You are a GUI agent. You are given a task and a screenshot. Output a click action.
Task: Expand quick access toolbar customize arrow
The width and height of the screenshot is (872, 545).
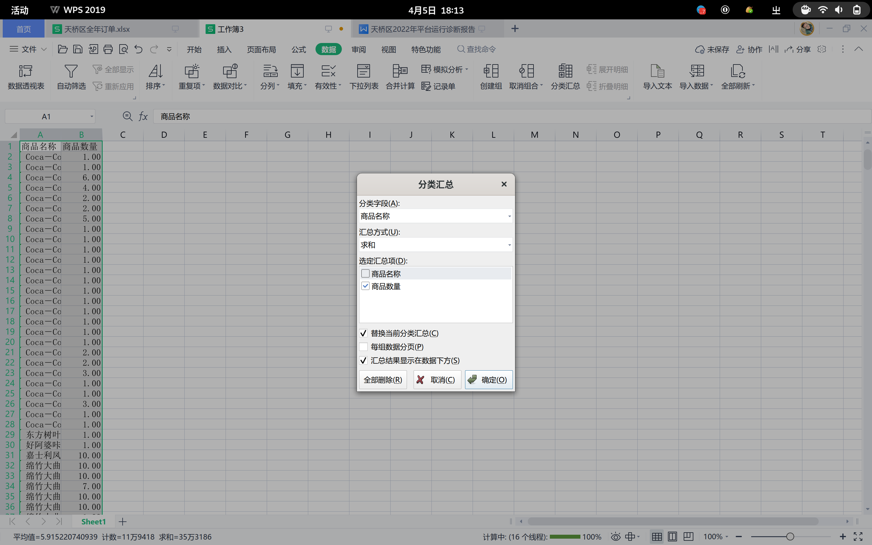[x=169, y=49]
